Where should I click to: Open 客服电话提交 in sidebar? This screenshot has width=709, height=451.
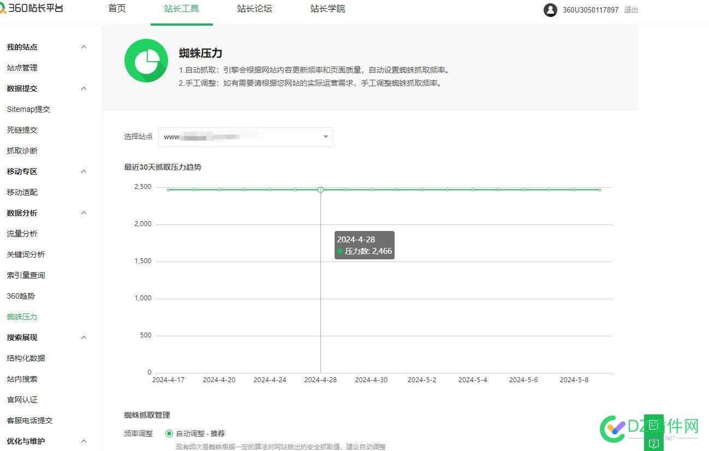(x=30, y=420)
